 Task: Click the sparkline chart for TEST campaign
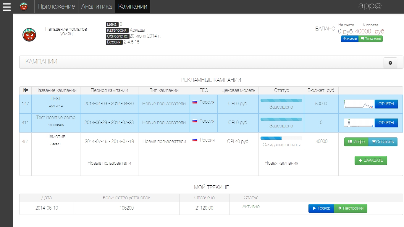point(359,104)
